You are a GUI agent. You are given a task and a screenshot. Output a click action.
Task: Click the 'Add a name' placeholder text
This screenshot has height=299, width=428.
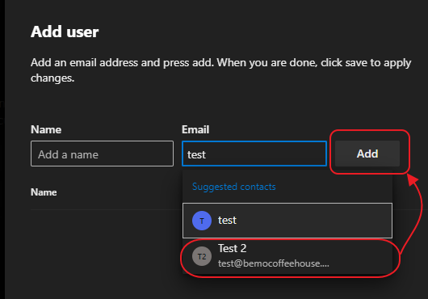pos(68,154)
